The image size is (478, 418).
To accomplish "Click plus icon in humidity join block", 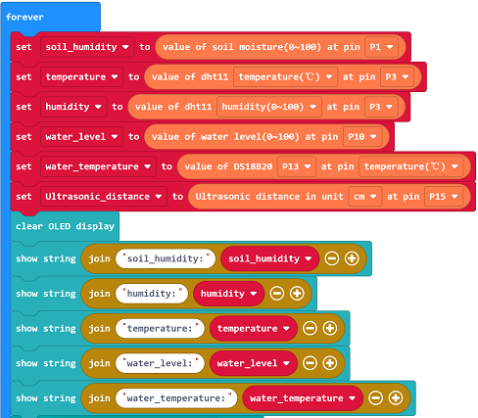I will (297, 294).
